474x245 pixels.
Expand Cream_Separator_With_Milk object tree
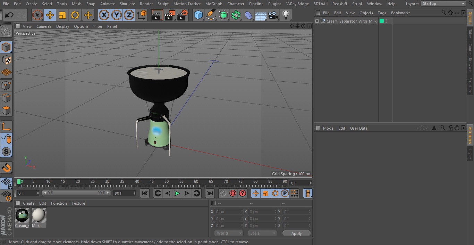[317, 21]
